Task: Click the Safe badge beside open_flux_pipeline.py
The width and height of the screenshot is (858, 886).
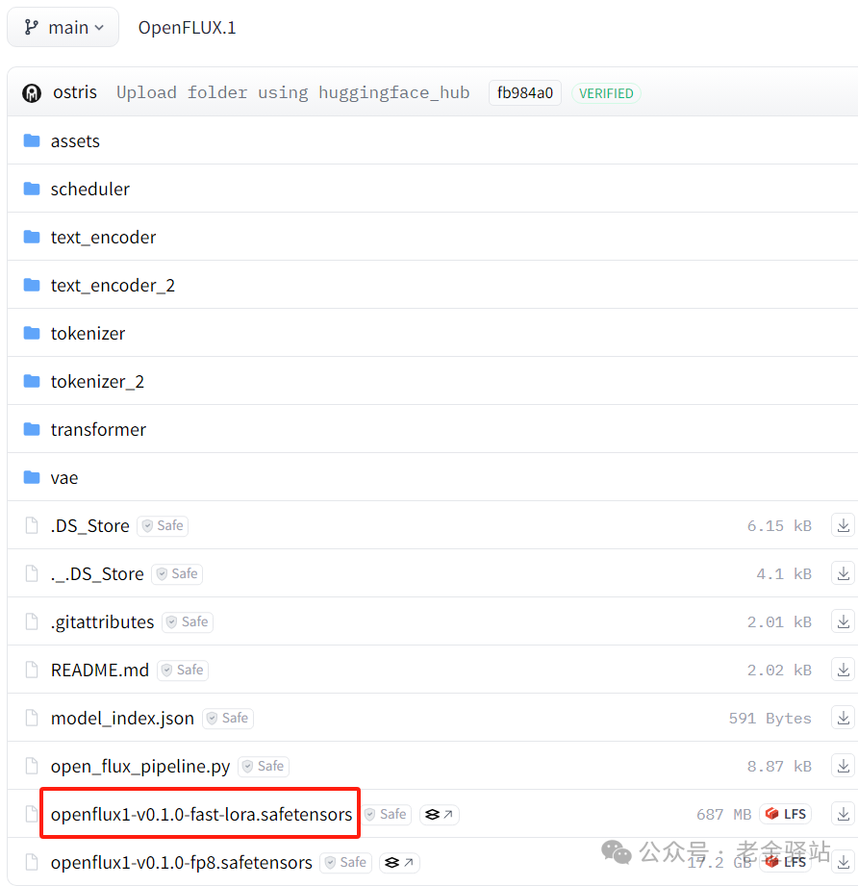Action: (264, 766)
